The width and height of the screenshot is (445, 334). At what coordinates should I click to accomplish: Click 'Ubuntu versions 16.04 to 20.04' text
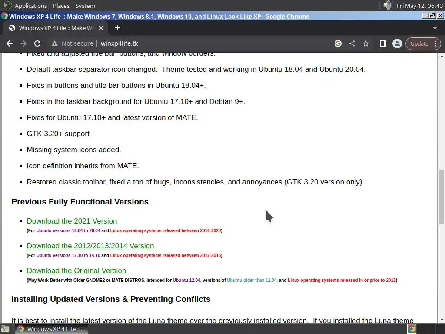coord(68,230)
